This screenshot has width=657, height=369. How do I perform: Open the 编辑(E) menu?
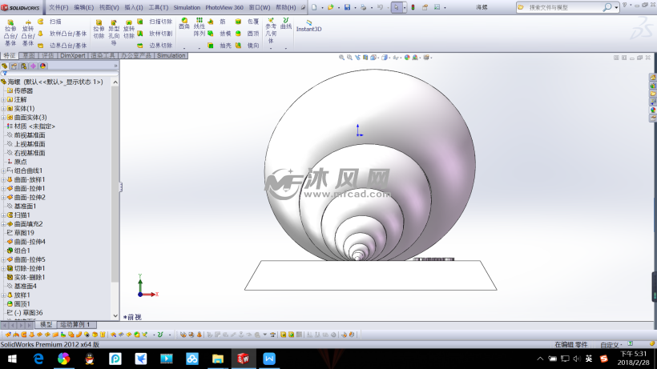(84, 7)
